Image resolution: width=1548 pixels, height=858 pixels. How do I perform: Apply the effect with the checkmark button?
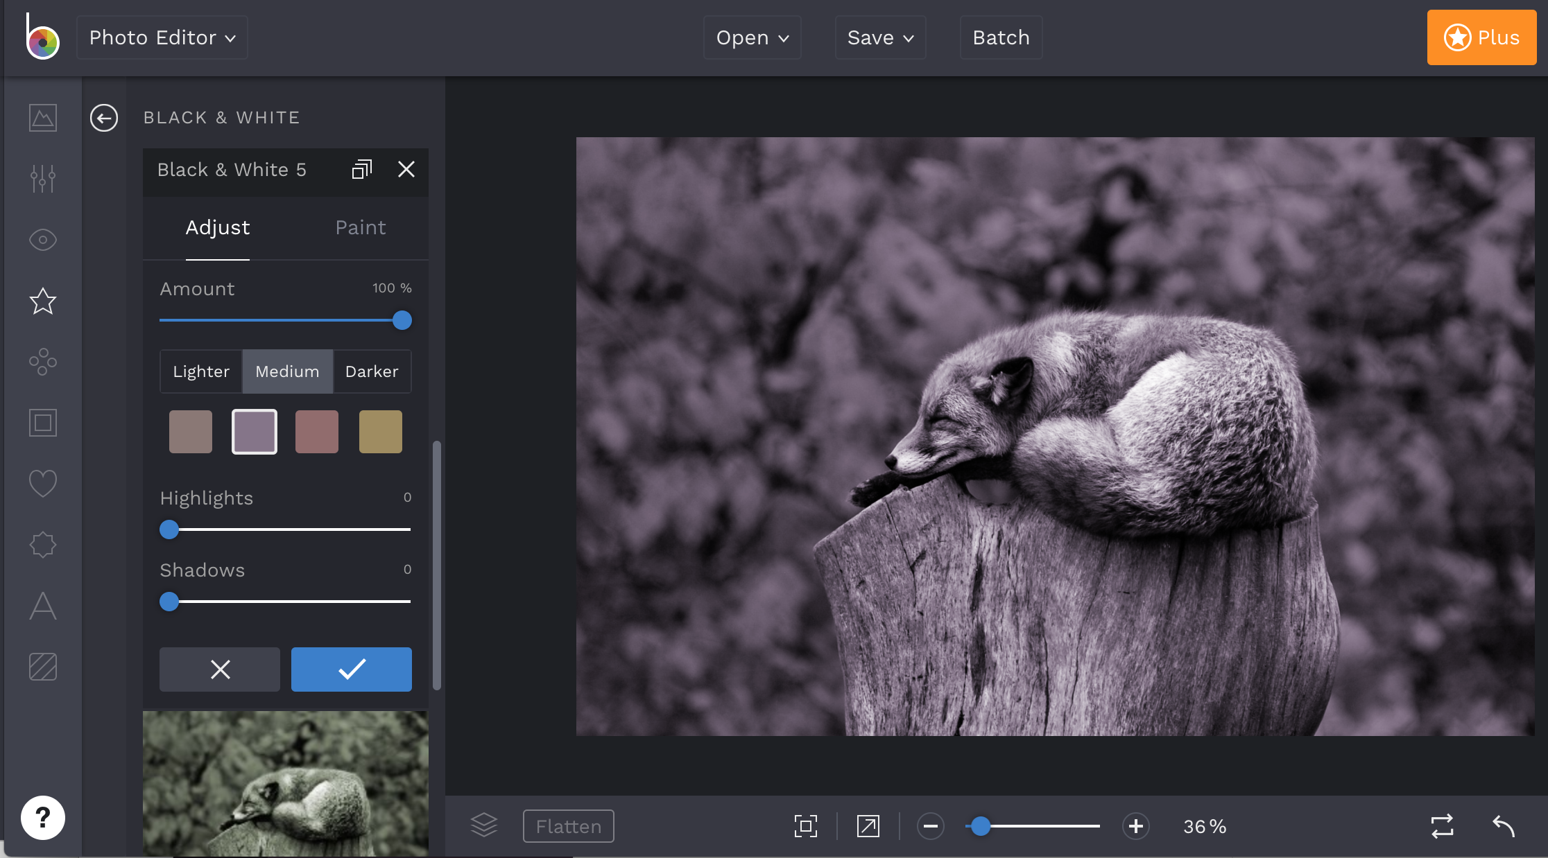[352, 669]
